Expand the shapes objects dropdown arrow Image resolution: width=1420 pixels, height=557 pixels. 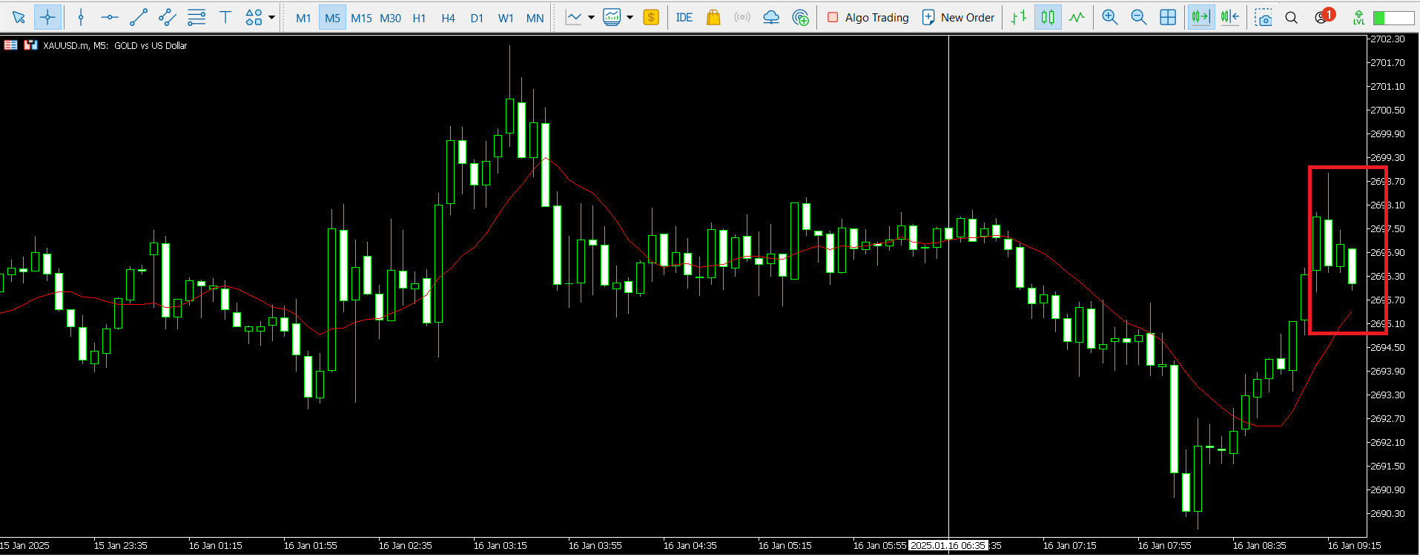click(272, 17)
